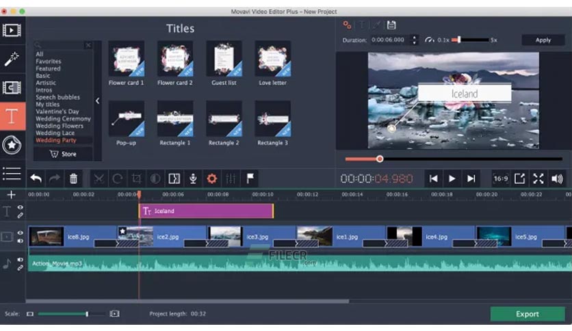Click the green Export button

pyautogui.click(x=528, y=314)
